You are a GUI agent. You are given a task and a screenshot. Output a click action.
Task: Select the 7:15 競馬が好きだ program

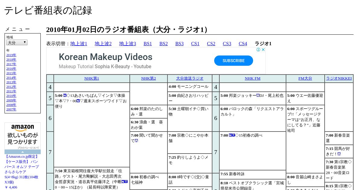(x=339, y=151)
